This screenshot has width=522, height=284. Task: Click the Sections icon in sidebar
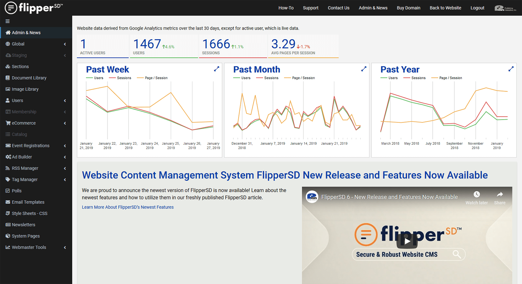(8, 67)
